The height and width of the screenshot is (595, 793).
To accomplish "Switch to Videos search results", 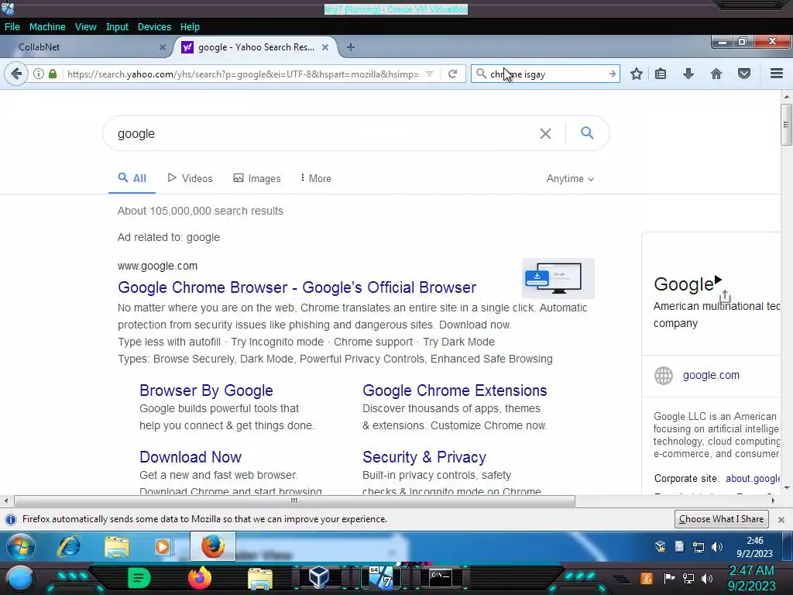I will coord(191,178).
